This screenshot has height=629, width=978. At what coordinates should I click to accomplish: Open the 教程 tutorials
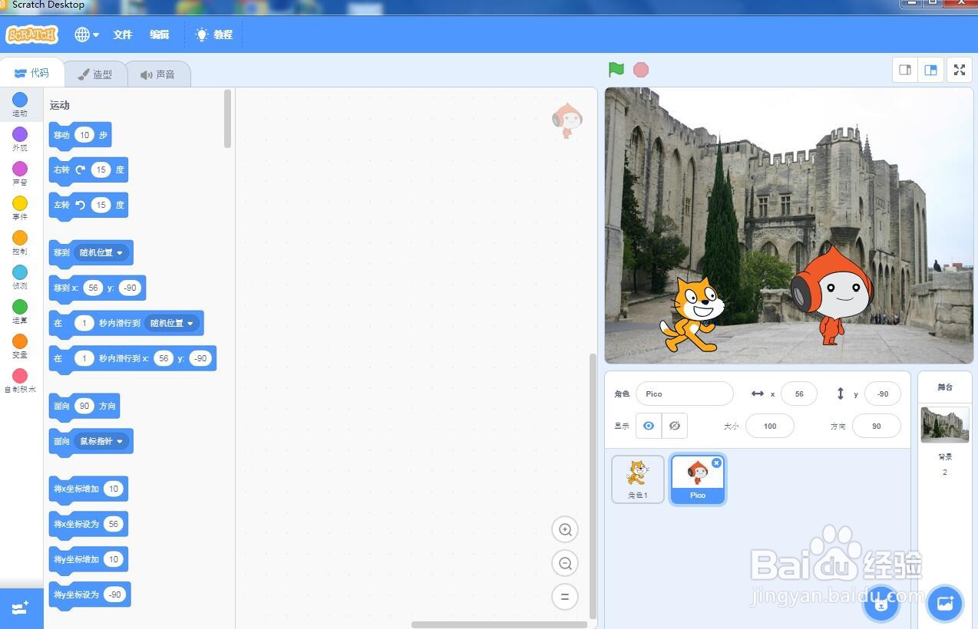(213, 35)
